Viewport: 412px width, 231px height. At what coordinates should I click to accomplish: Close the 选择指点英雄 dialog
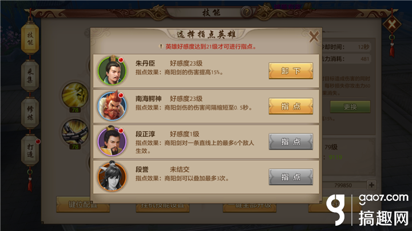pos(314,37)
